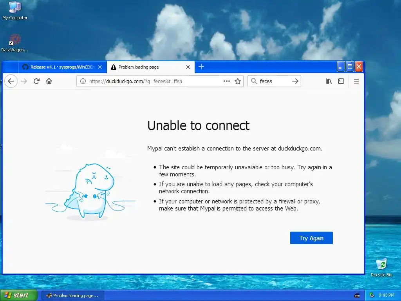Open page actions three-dot menu
This screenshot has height=301, width=401.
click(x=227, y=82)
